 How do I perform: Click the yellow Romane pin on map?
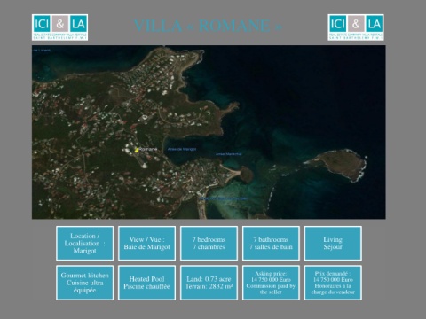137,150
